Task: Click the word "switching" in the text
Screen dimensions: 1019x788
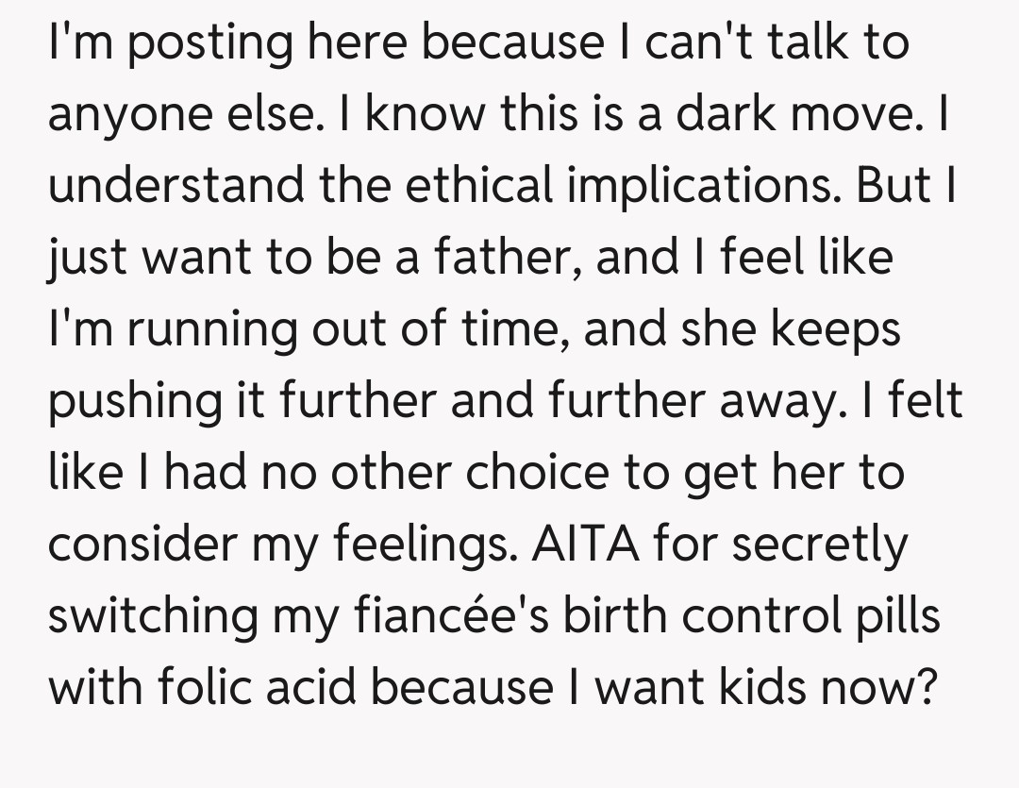Action: [x=155, y=618]
